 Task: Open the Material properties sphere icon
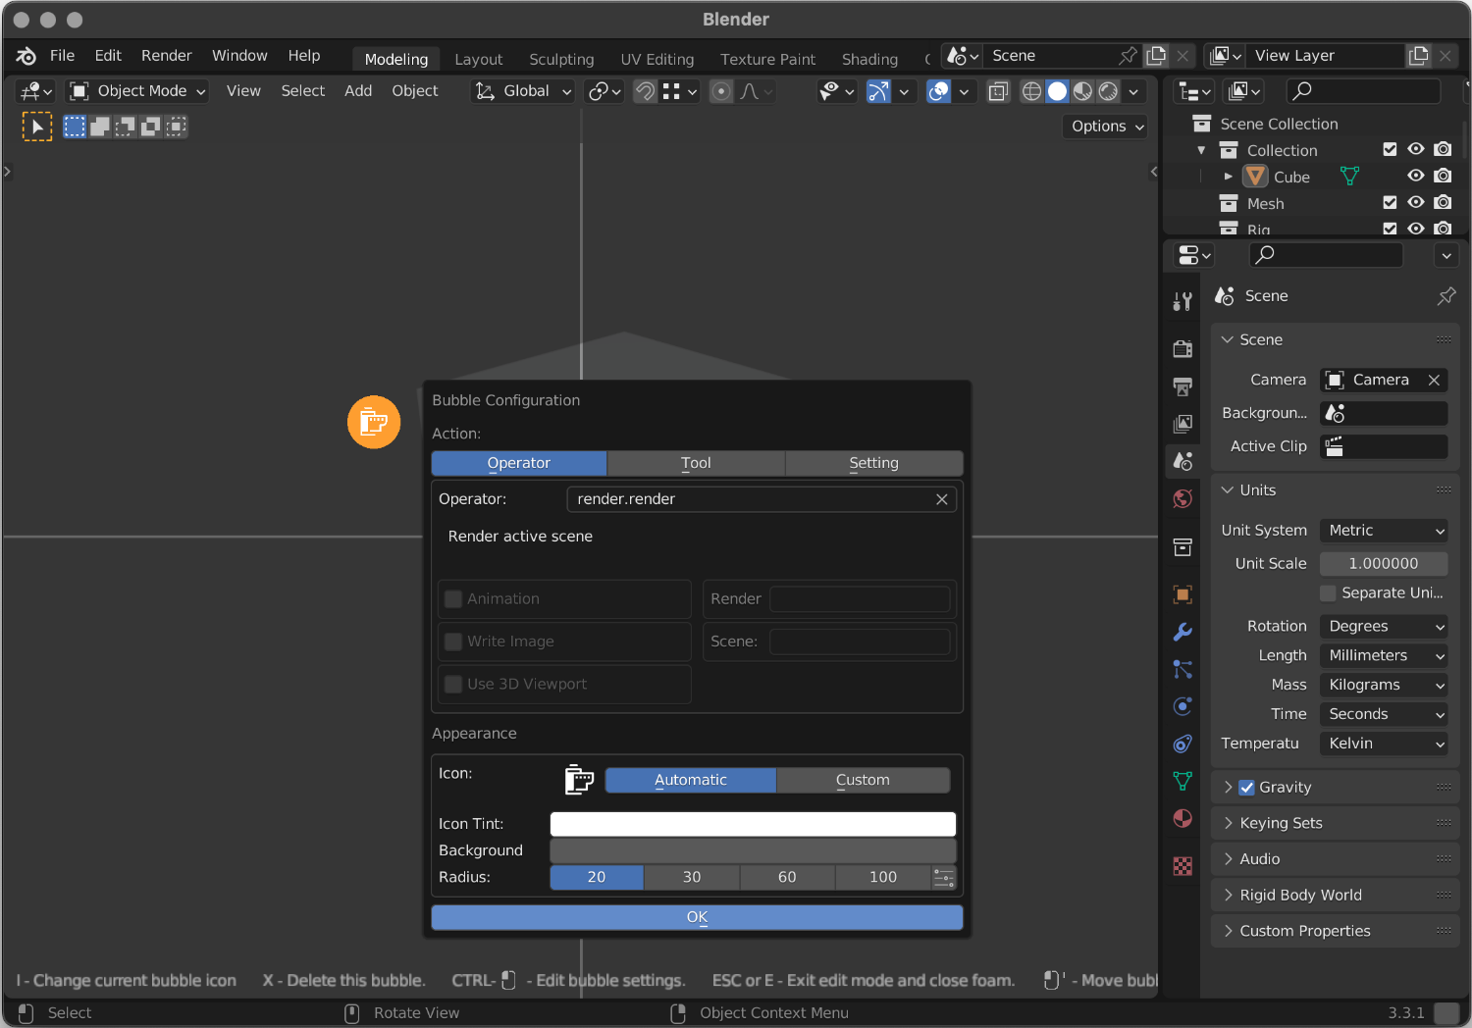tap(1183, 818)
